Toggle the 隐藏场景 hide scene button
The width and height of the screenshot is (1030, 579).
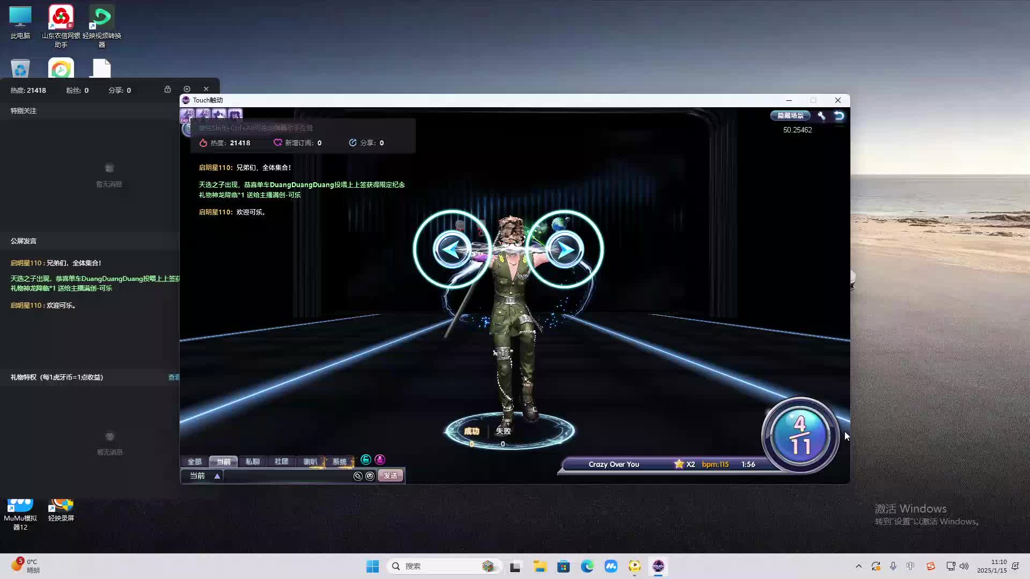pos(790,115)
